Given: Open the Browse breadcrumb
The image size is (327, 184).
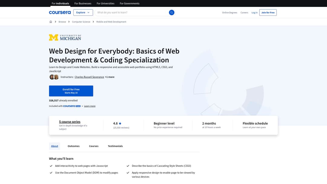Looking at the screenshot, I should (x=62, y=22).
